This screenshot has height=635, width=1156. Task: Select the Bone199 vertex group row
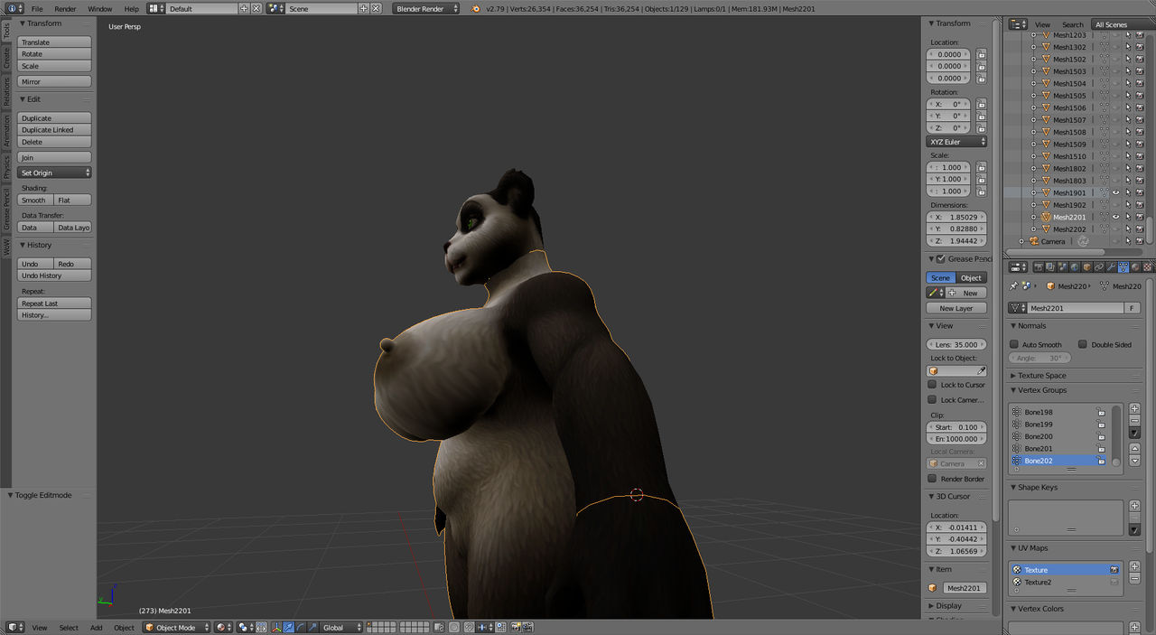tap(1058, 424)
